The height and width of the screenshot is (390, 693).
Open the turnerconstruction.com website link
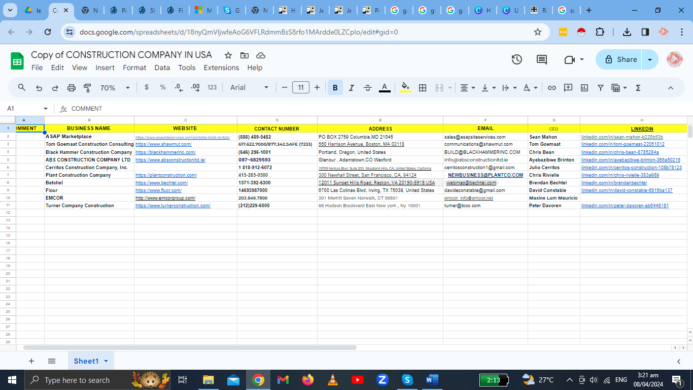point(173,206)
